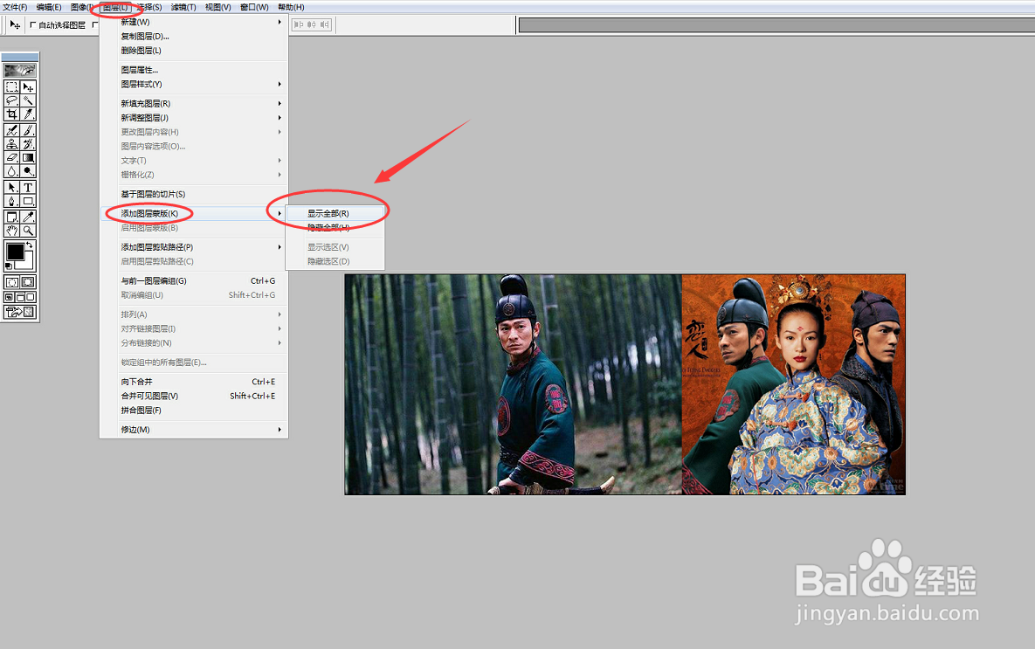Select the Zoom magnifier tool
The image size is (1035, 649).
[x=28, y=231]
